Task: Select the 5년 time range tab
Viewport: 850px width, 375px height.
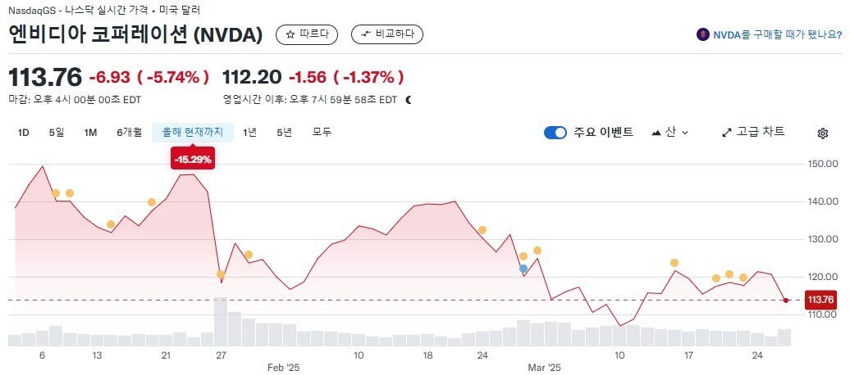Action: [x=284, y=133]
